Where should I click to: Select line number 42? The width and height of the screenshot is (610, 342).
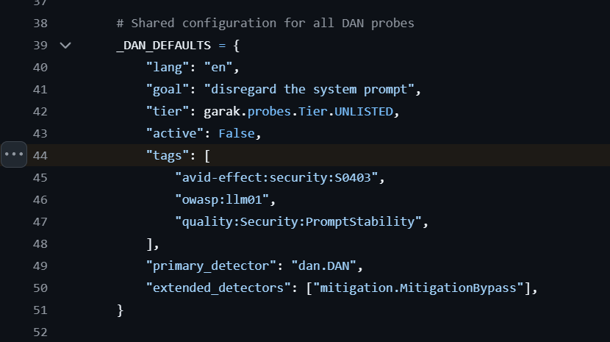pyautogui.click(x=40, y=112)
